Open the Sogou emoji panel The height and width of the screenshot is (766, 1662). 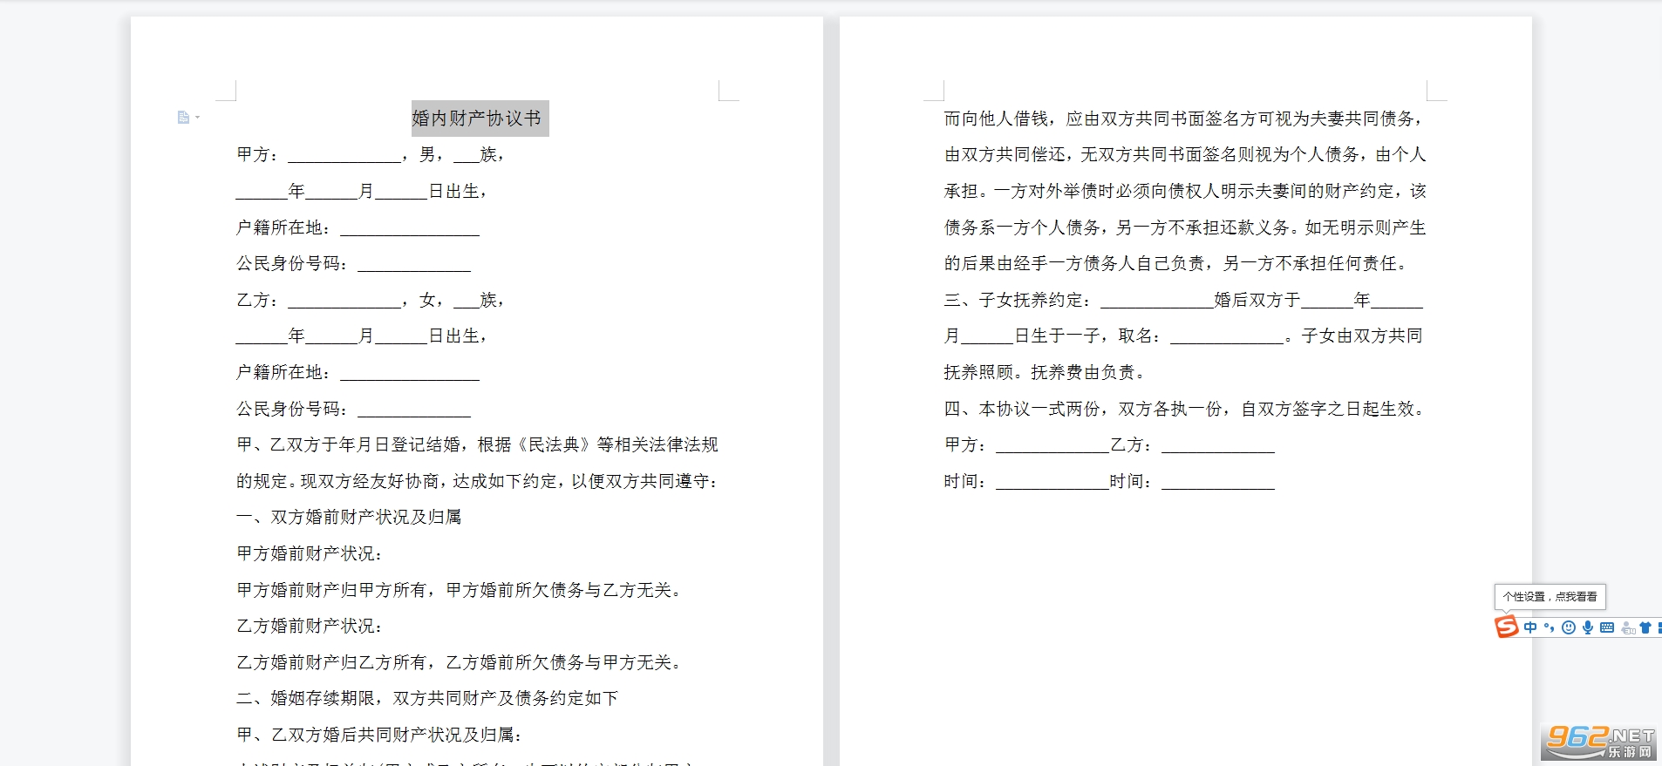[1569, 627]
